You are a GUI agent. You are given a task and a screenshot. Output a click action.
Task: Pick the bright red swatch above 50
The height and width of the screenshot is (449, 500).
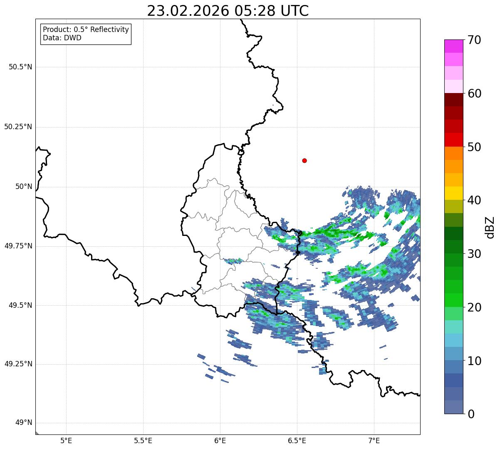453,140
